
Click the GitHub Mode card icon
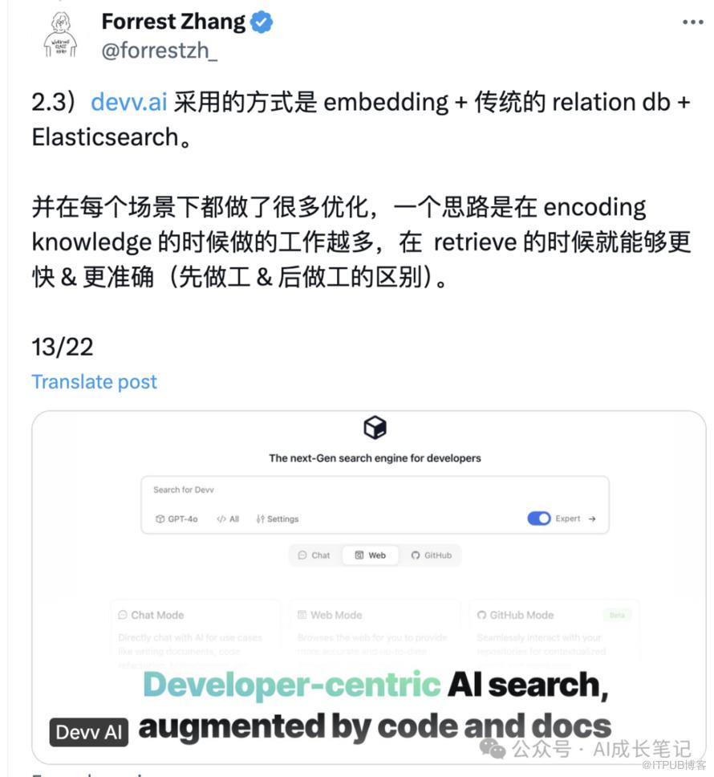click(481, 615)
